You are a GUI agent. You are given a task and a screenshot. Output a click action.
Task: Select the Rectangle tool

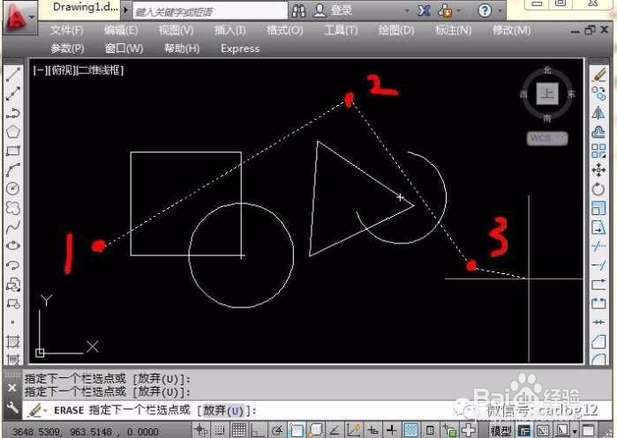tap(13, 151)
